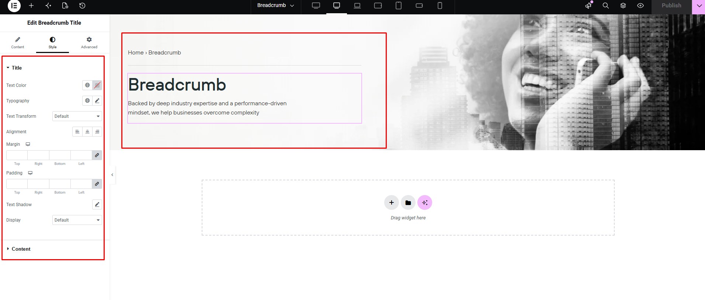The width and height of the screenshot is (705, 300).
Task: Align title text left
Action: click(x=77, y=131)
